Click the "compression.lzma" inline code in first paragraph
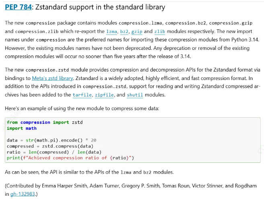Image resolution: width=264 pixels, height=199 pixels. tap(141, 23)
